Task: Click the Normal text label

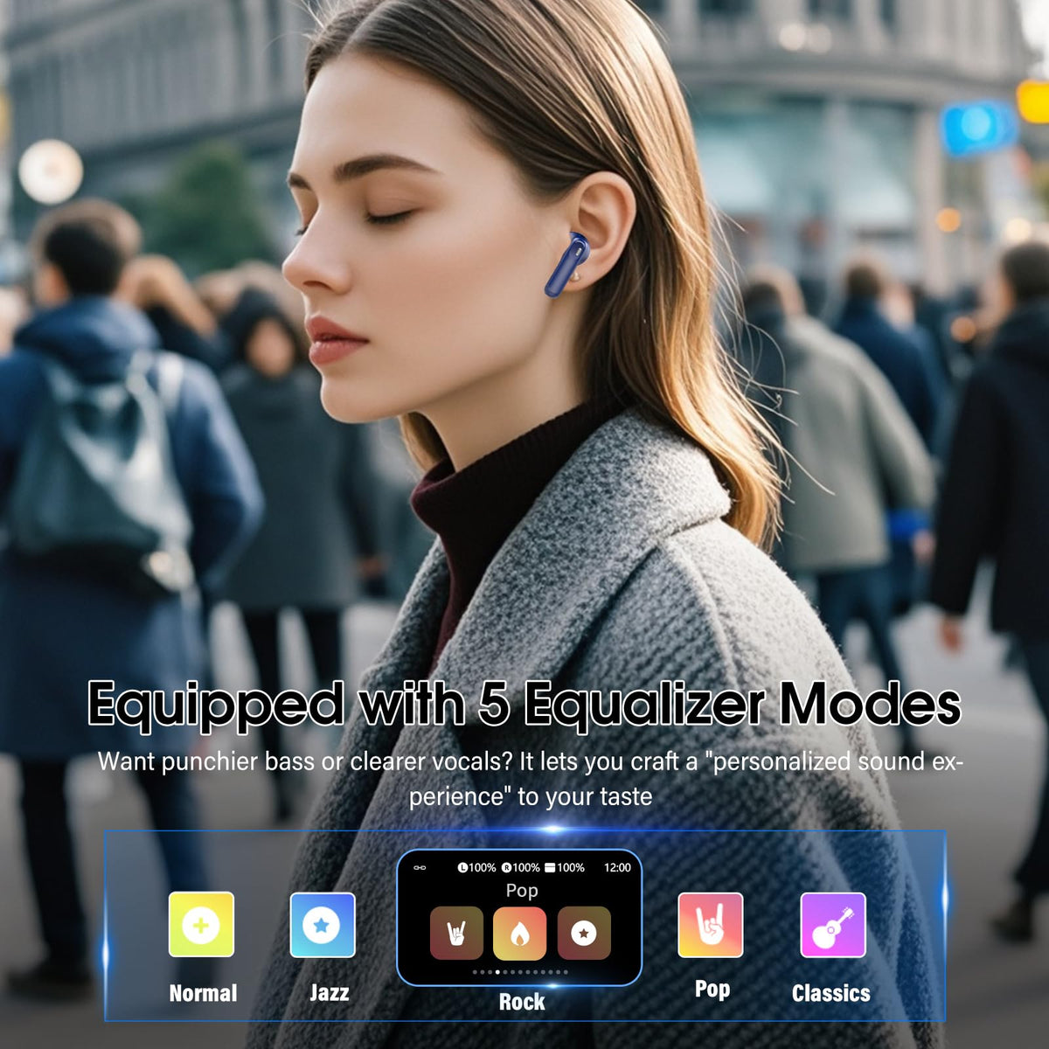Action: coord(203,993)
